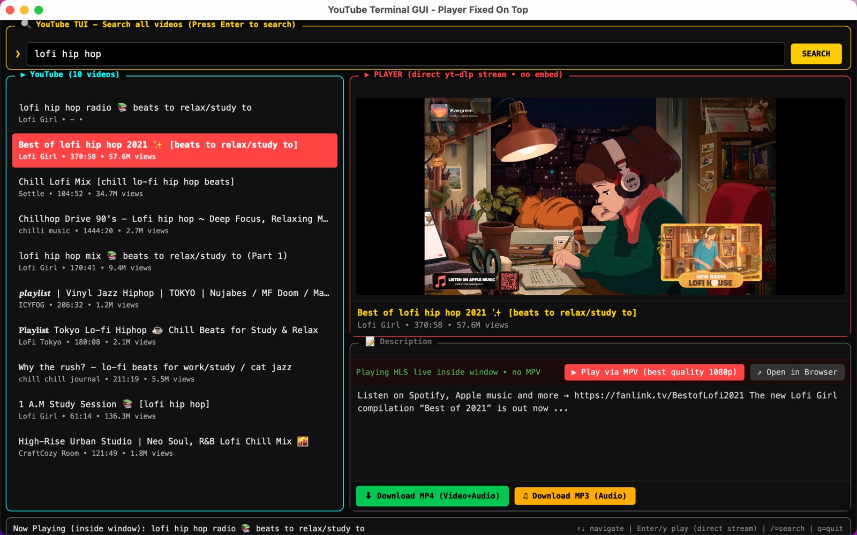The height and width of the screenshot is (535, 857).
Task: Click the YouTube 10 videos panel header
Action: (x=70, y=74)
